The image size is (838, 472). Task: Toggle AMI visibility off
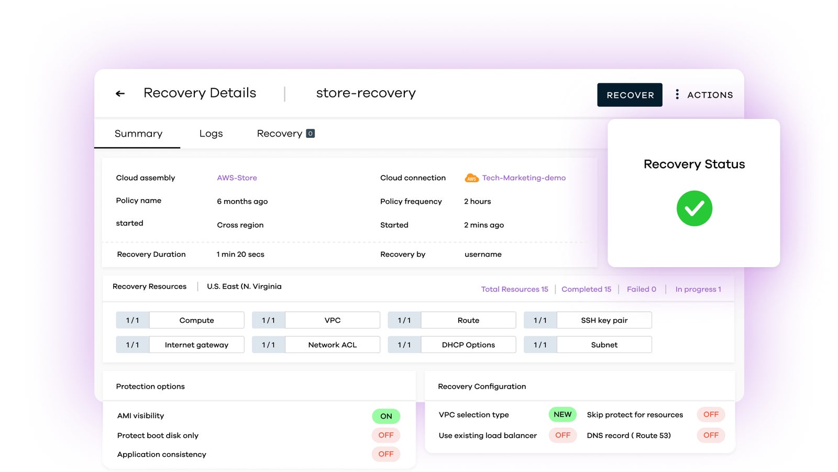(386, 415)
